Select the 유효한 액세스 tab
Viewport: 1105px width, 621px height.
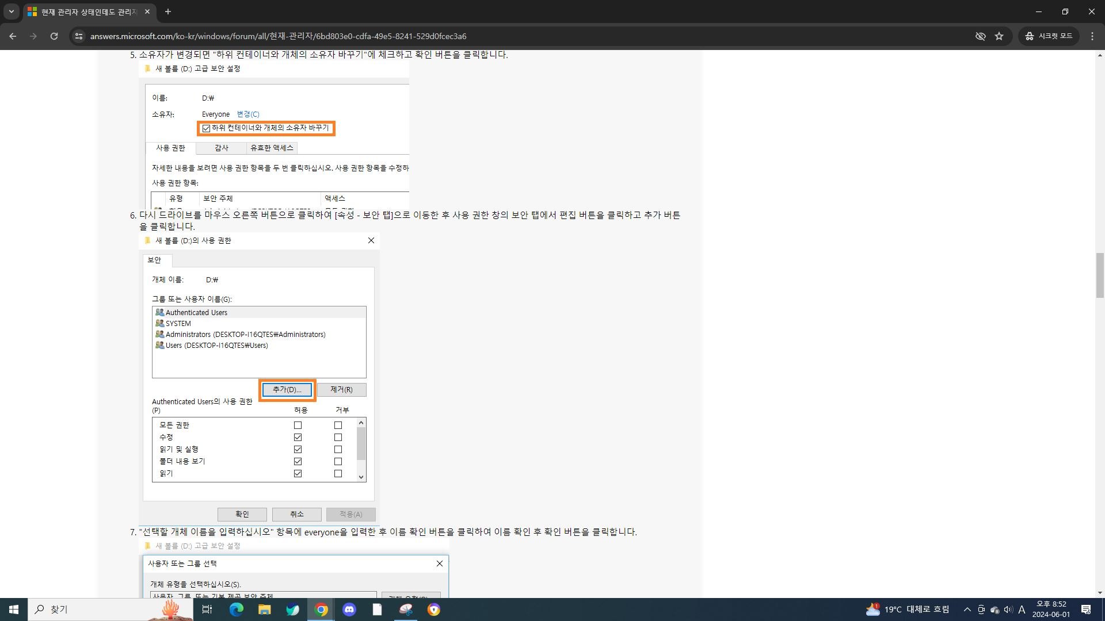pos(272,148)
